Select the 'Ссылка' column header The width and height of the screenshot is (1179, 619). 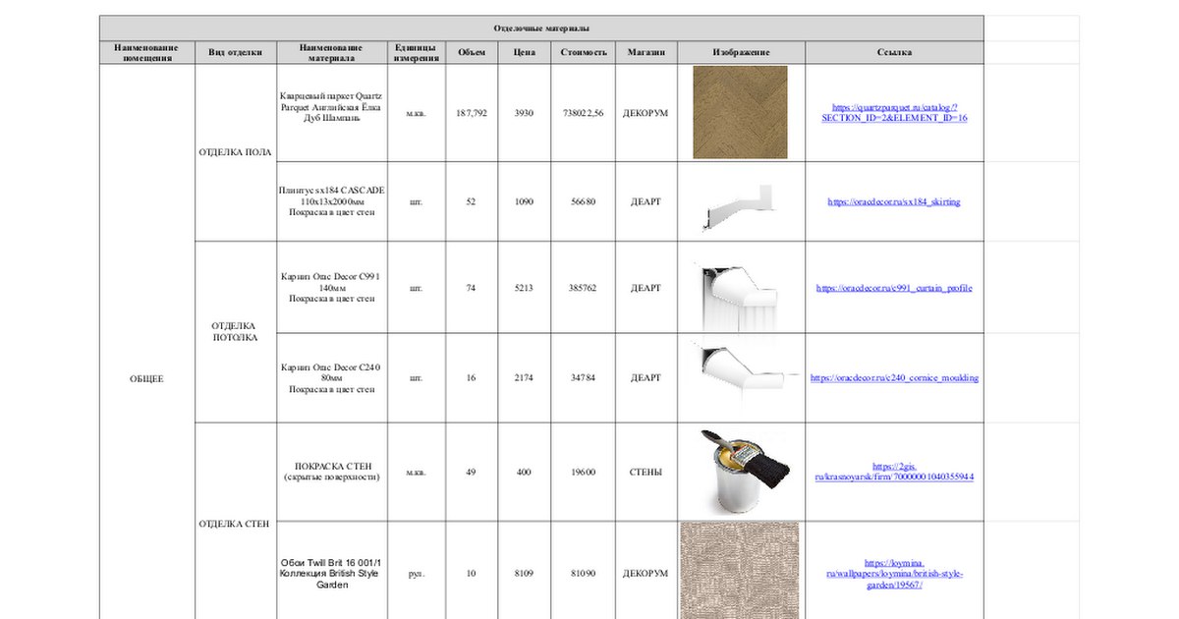pos(894,52)
